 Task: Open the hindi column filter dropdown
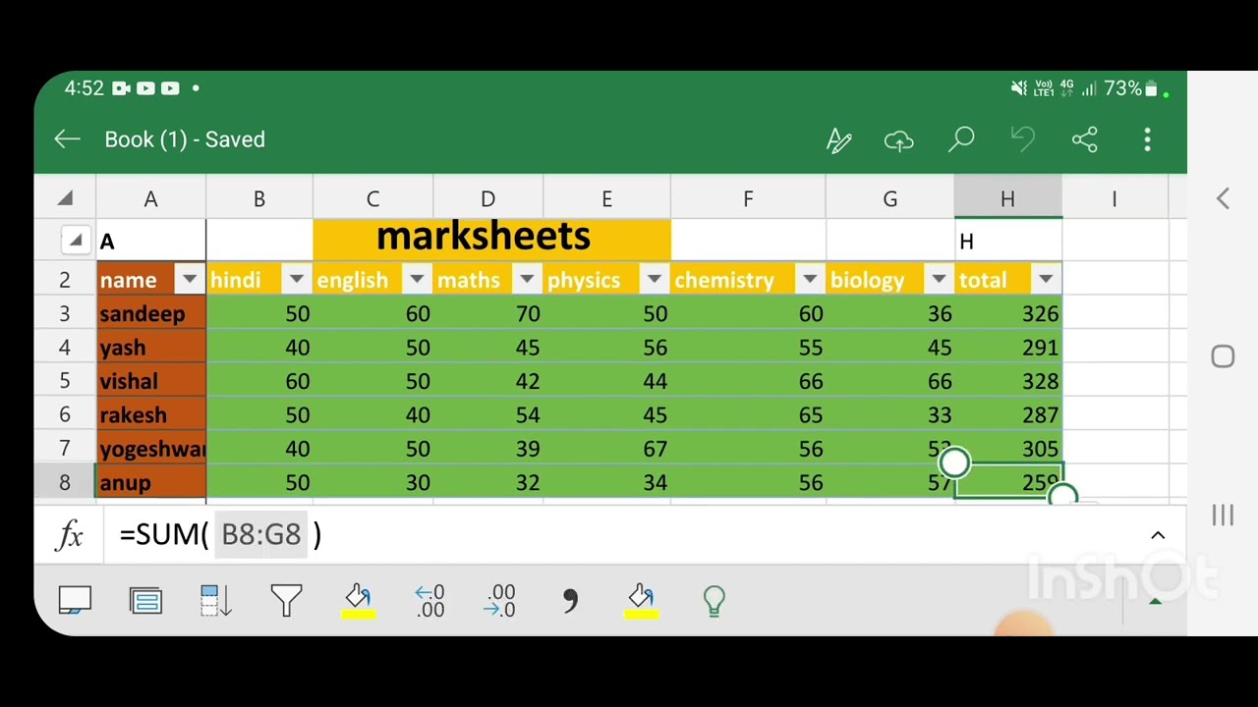(x=296, y=280)
